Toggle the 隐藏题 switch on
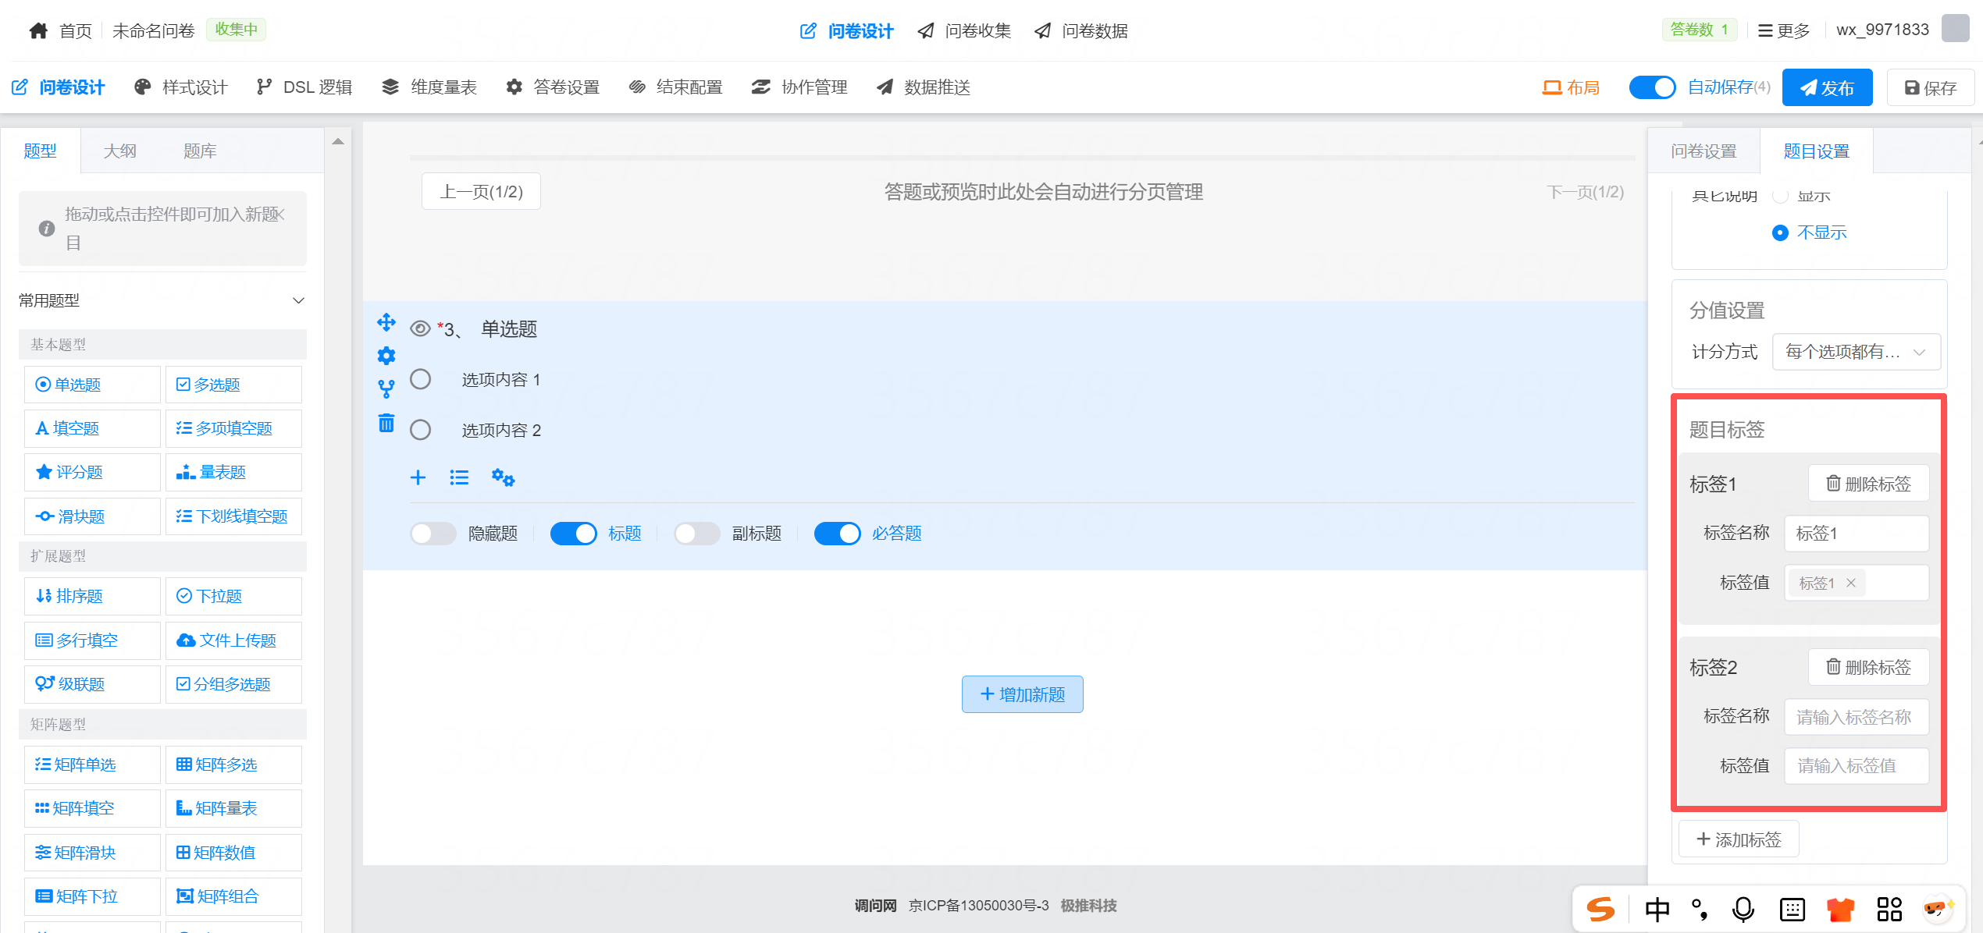 (x=433, y=534)
